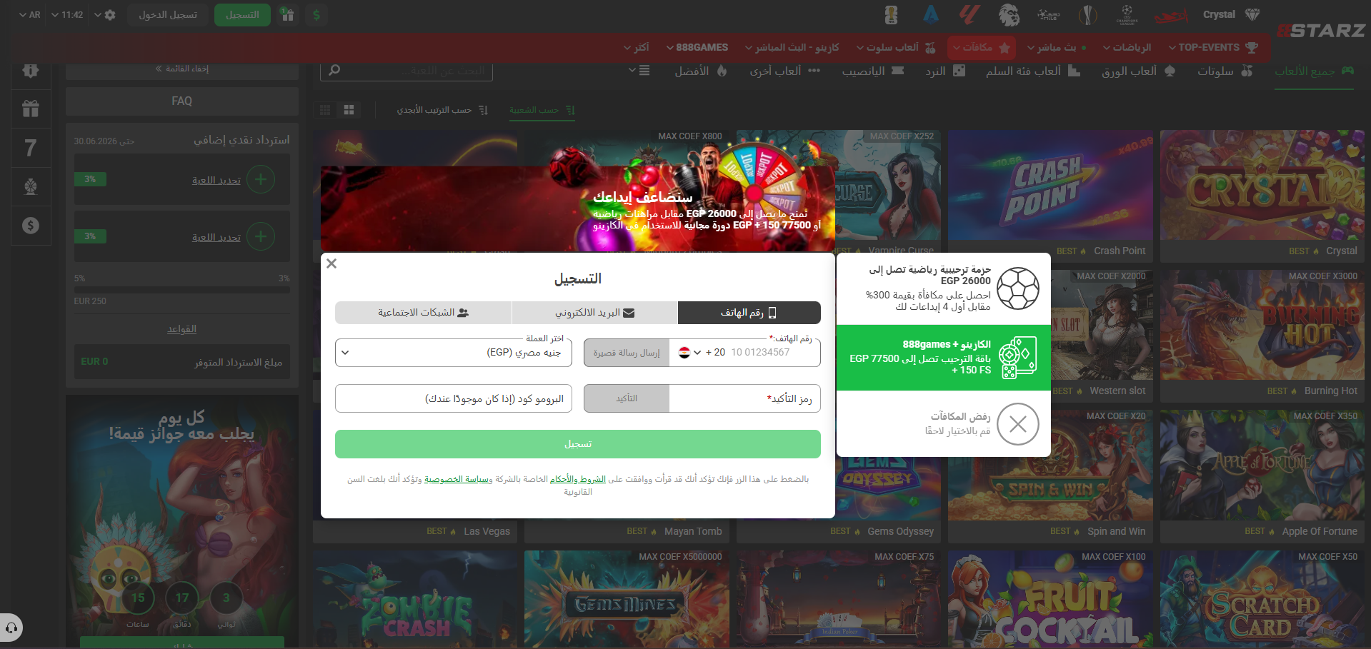Click the green تسجيل submit button
This screenshot has height=649, width=1371.
pyautogui.click(x=578, y=444)
